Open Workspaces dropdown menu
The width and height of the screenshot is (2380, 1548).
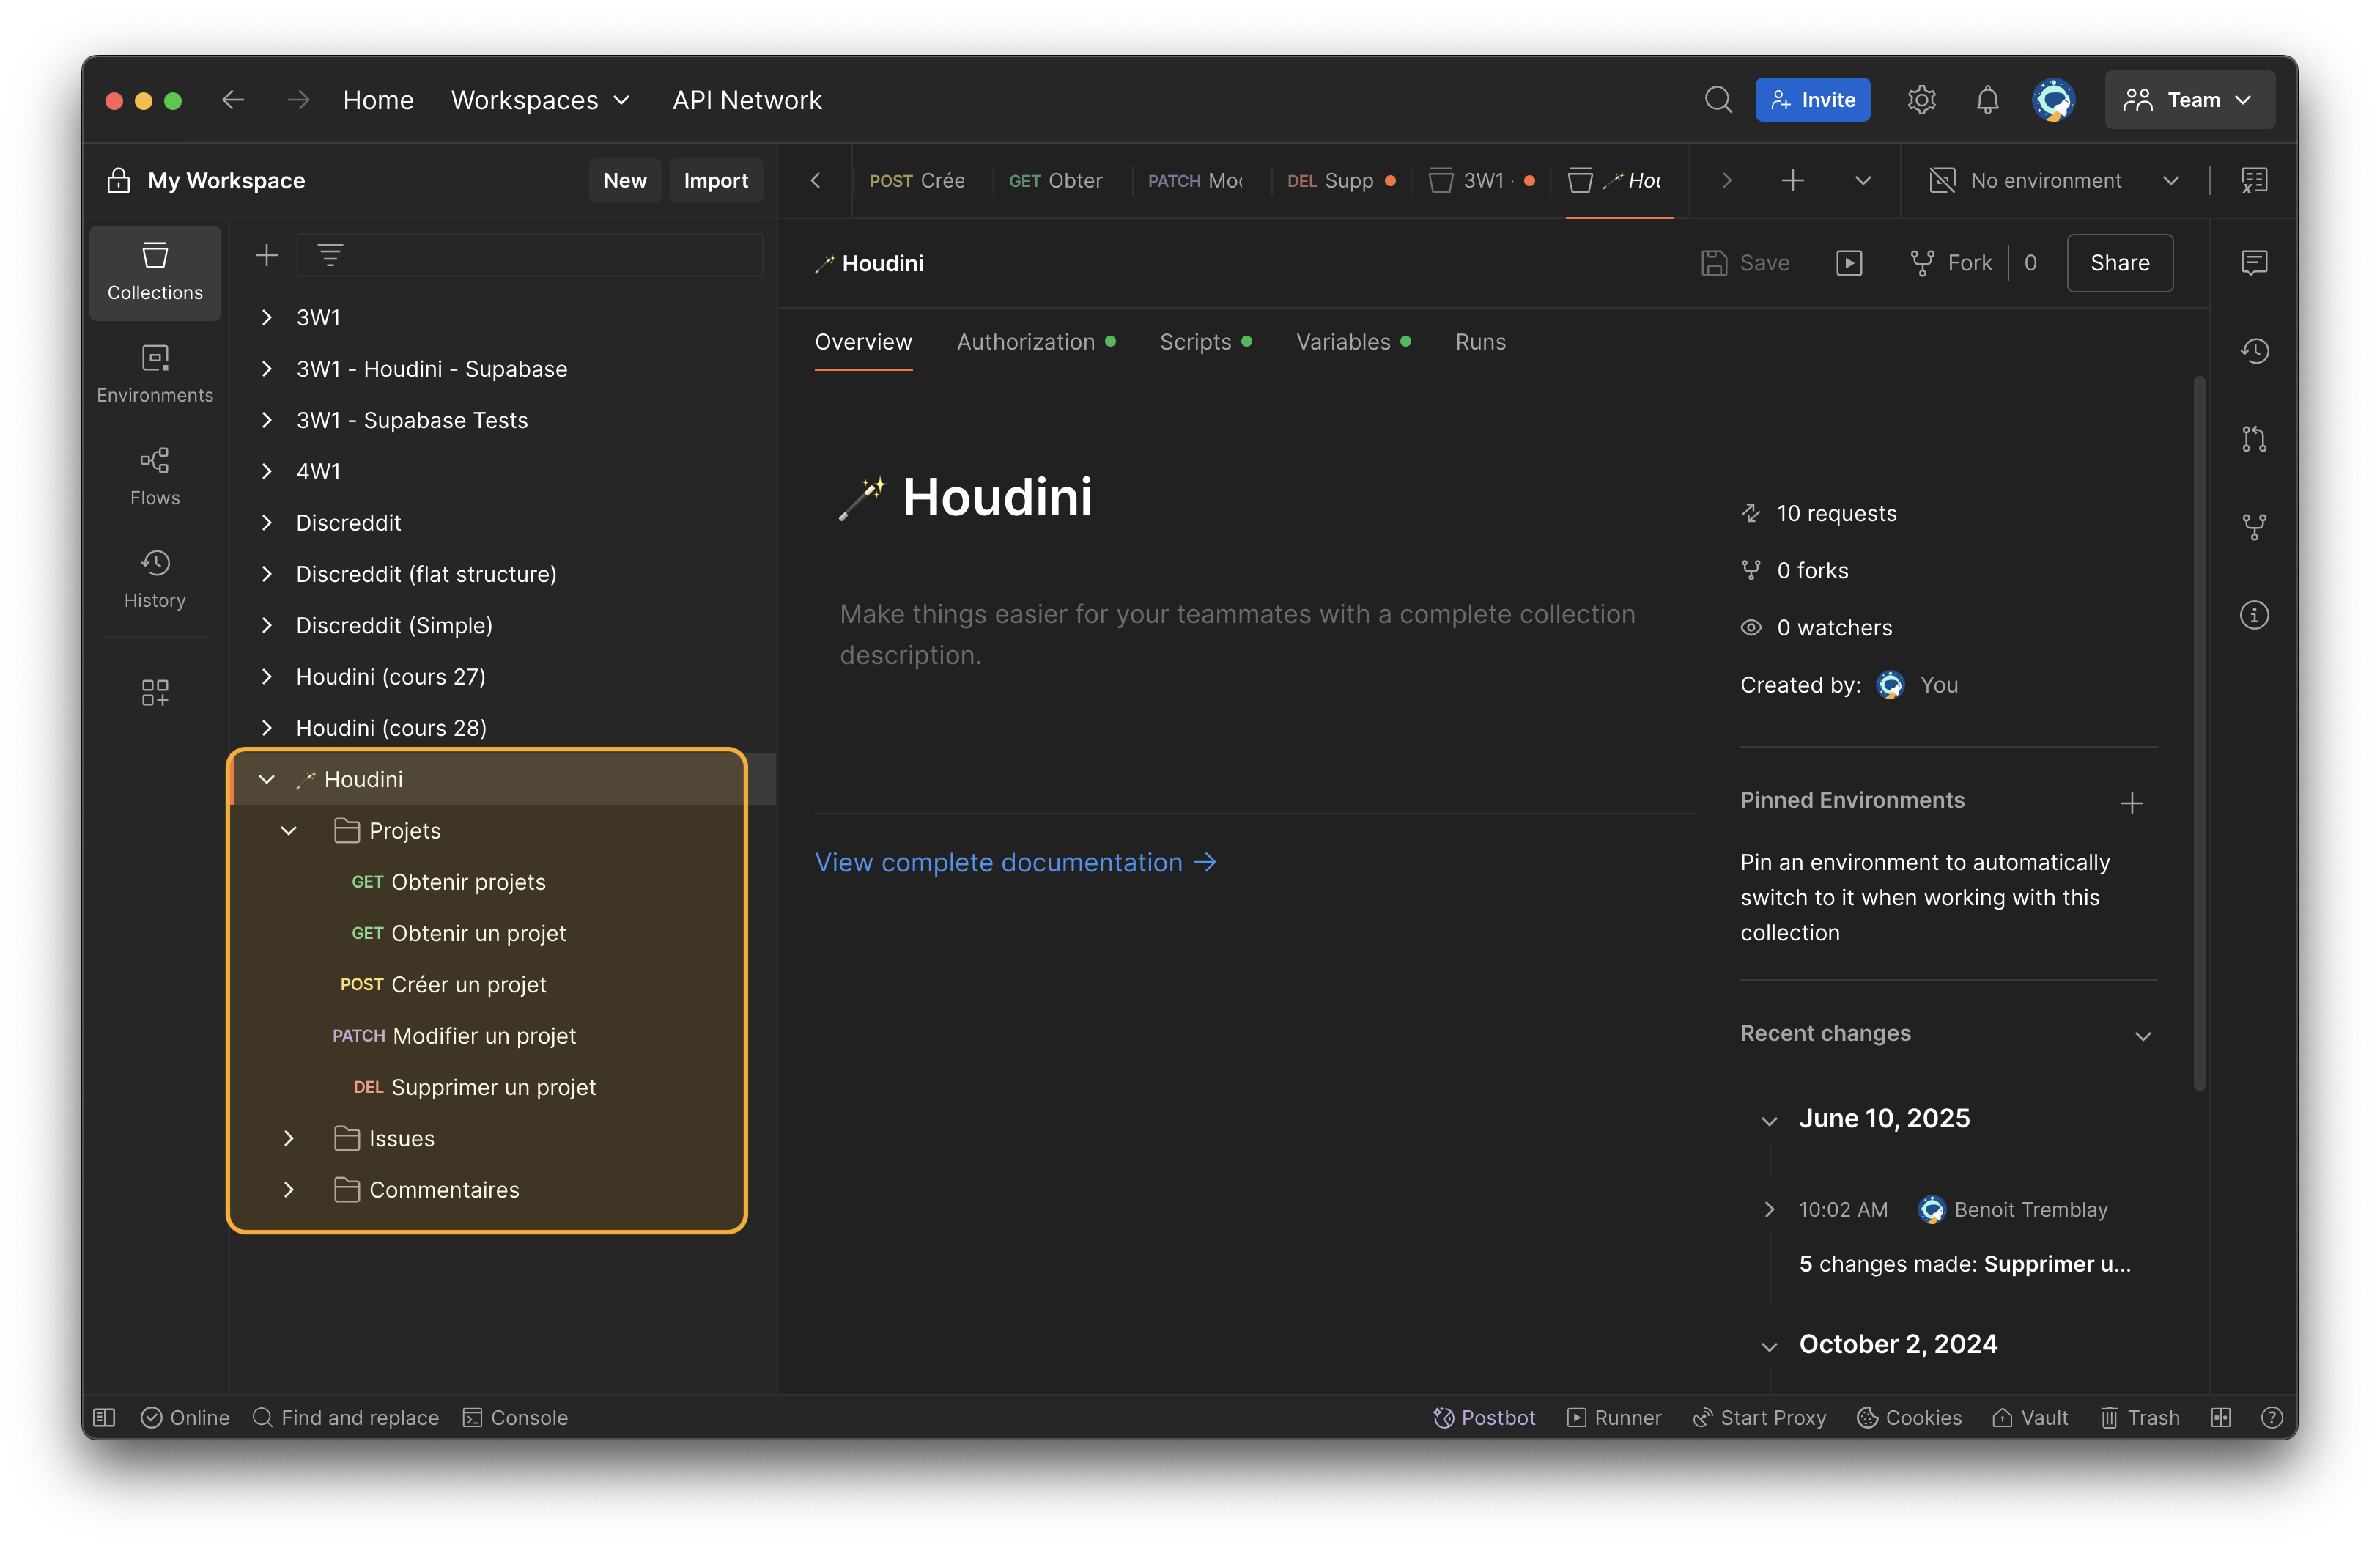(x=541, y=100)
